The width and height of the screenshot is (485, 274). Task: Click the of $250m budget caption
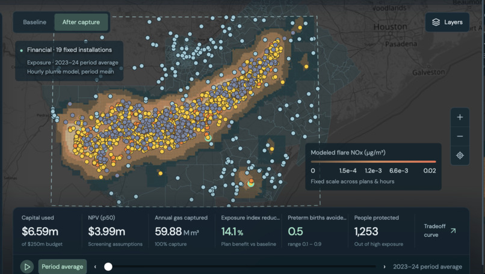[42, 244]
